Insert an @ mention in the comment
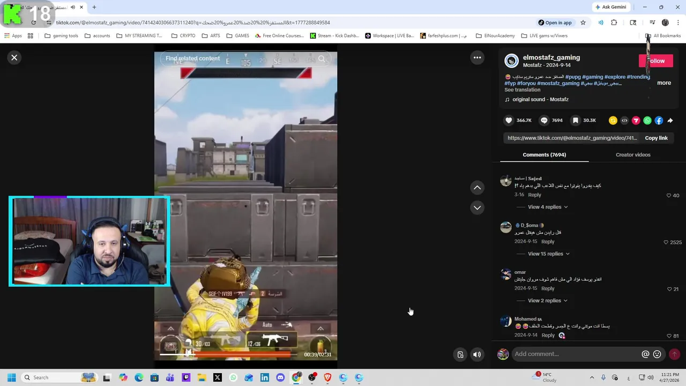 (x=645, y=354)
